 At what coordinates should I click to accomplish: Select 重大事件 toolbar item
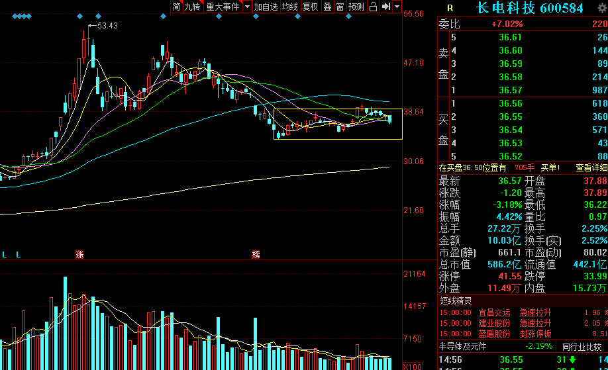(x=223, y=7)
